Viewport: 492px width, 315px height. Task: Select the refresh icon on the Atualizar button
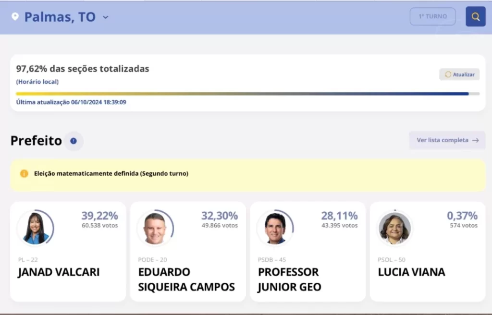coord(447,74)
